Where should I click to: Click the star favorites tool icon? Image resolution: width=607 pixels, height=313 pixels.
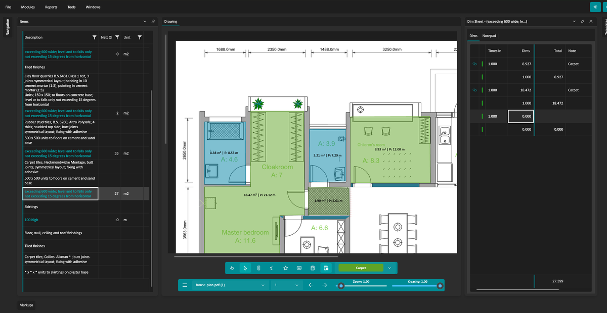coord(286,268)
